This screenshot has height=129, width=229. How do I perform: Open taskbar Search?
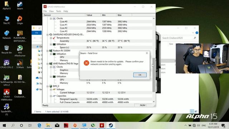[x=13, y=125]
